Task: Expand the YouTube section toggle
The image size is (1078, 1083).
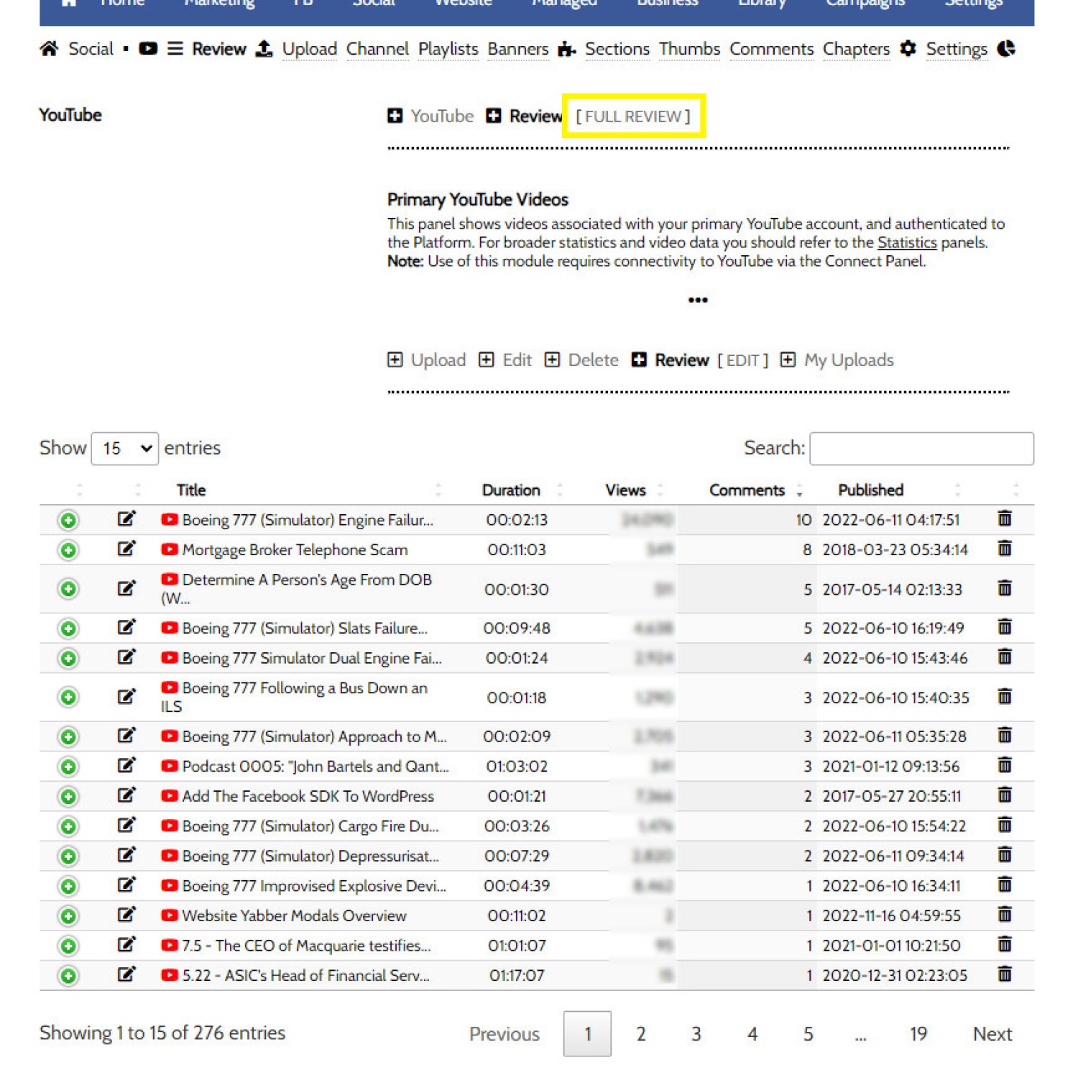Action: click(x=395, y=116)
